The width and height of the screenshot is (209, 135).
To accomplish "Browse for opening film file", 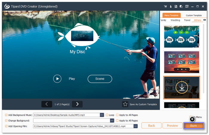I will pos(136,126).
